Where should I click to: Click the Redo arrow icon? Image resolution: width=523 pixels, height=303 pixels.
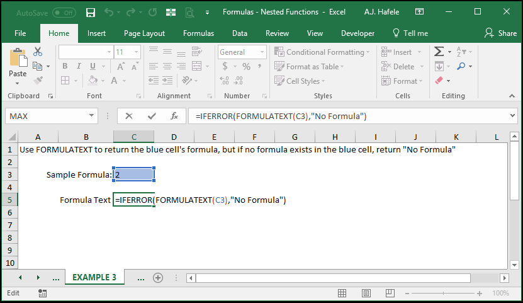click(x=131, y=13)
